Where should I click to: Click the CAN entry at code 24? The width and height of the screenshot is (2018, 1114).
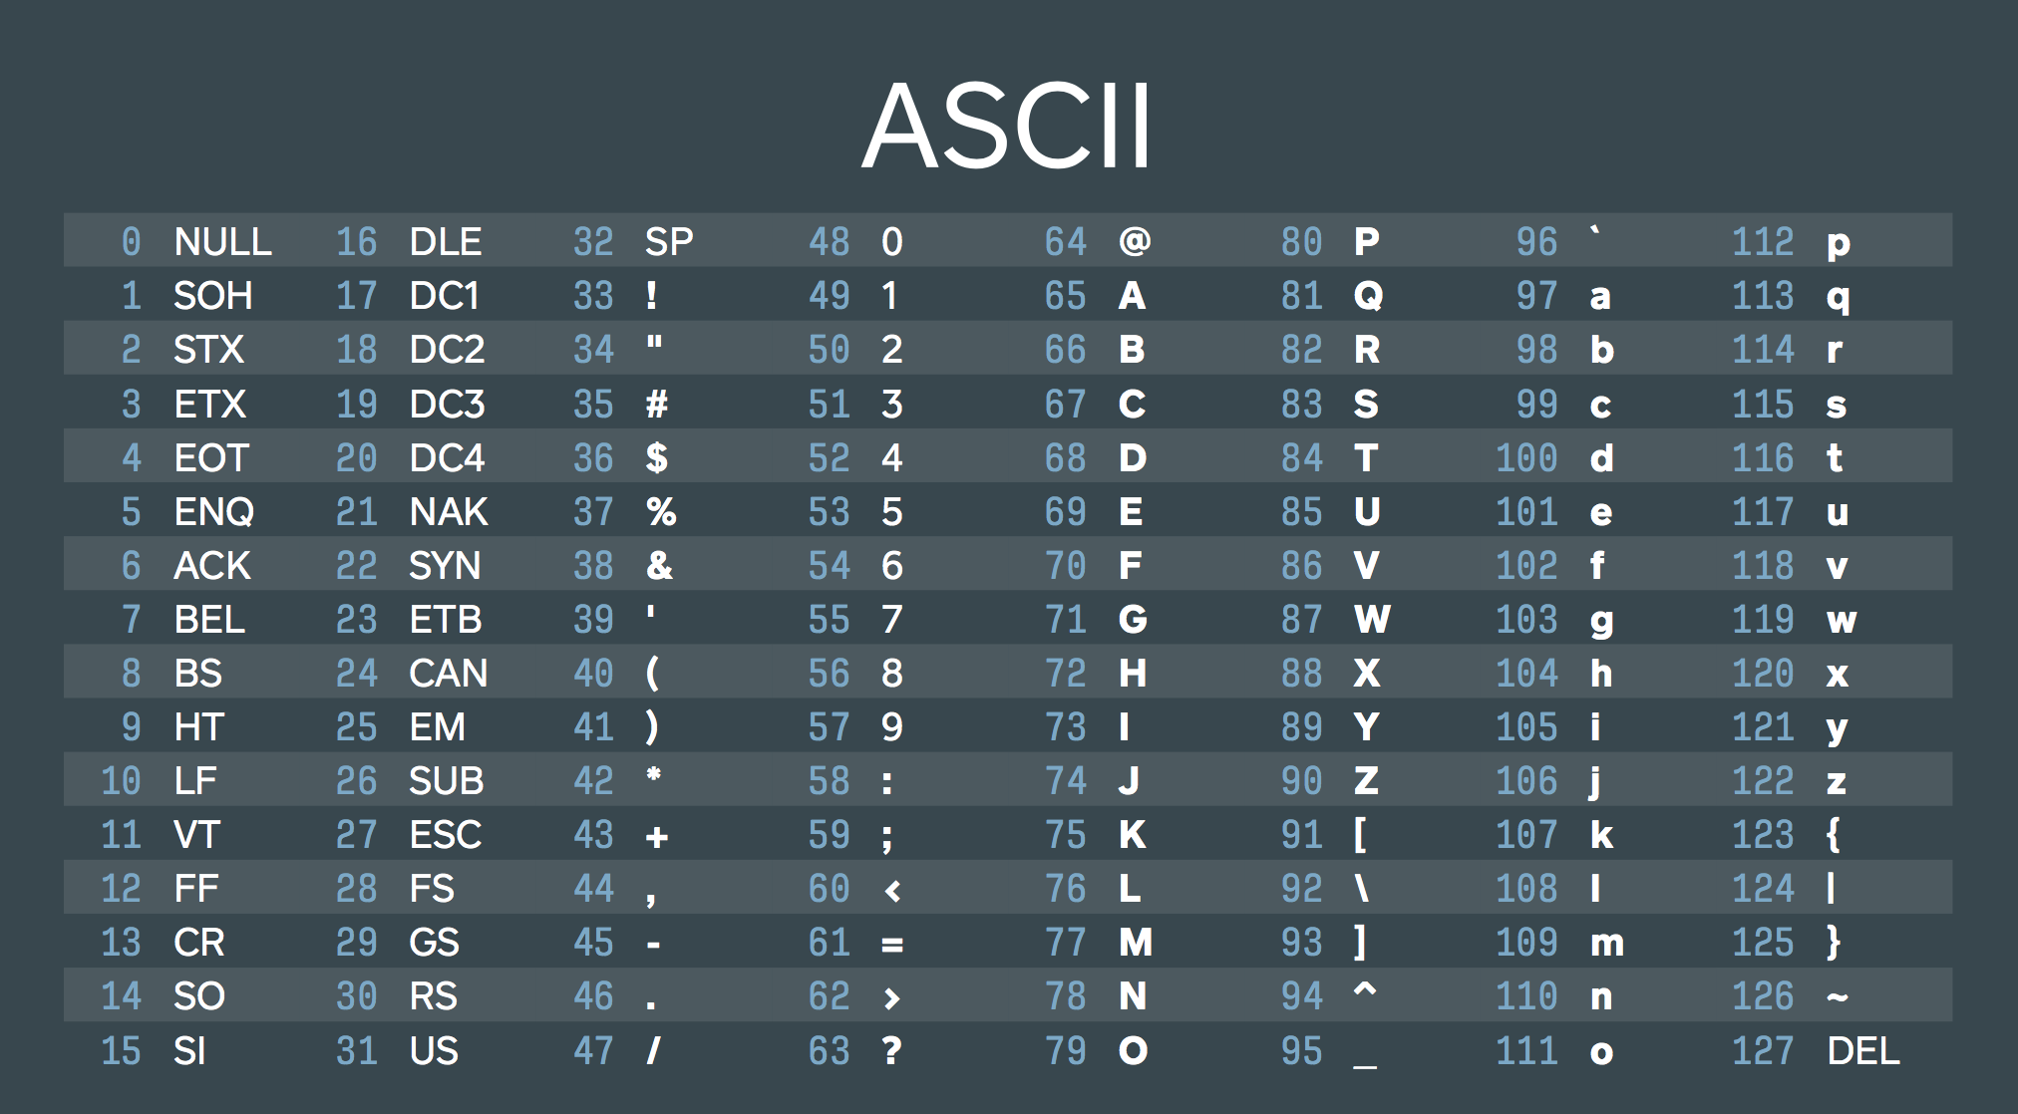(x=449, y=673)
